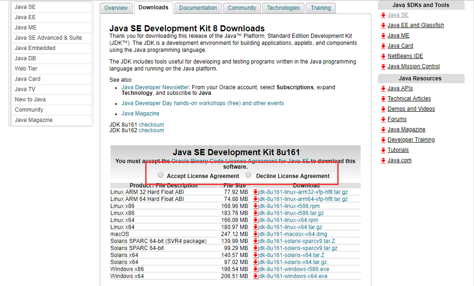The width and height of the screenshot is (474, 286).
Task: Click the red arrow icon beside NetBeans IDE
Action: [x=383, y=57]
